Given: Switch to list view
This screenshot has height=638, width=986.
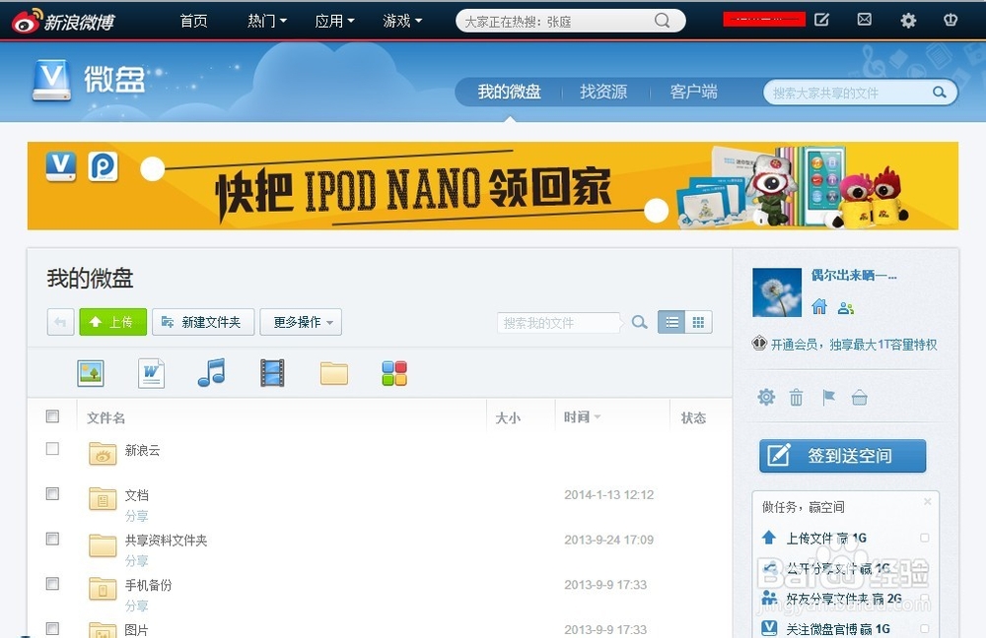Looking at the screenshot, I should pyautogui.click(x=671, y=322).
